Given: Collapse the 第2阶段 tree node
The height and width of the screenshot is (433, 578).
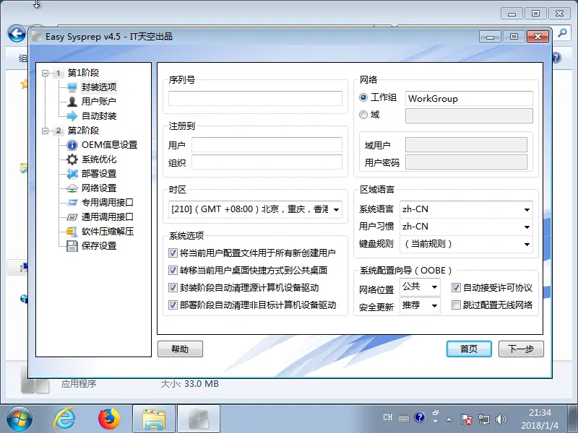Looking at the screenshot, I should point(45,131).
